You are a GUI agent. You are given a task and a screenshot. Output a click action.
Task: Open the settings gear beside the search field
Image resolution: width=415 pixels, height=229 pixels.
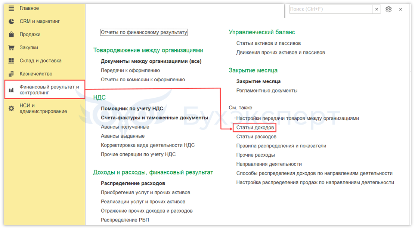[x=388, y=9]
